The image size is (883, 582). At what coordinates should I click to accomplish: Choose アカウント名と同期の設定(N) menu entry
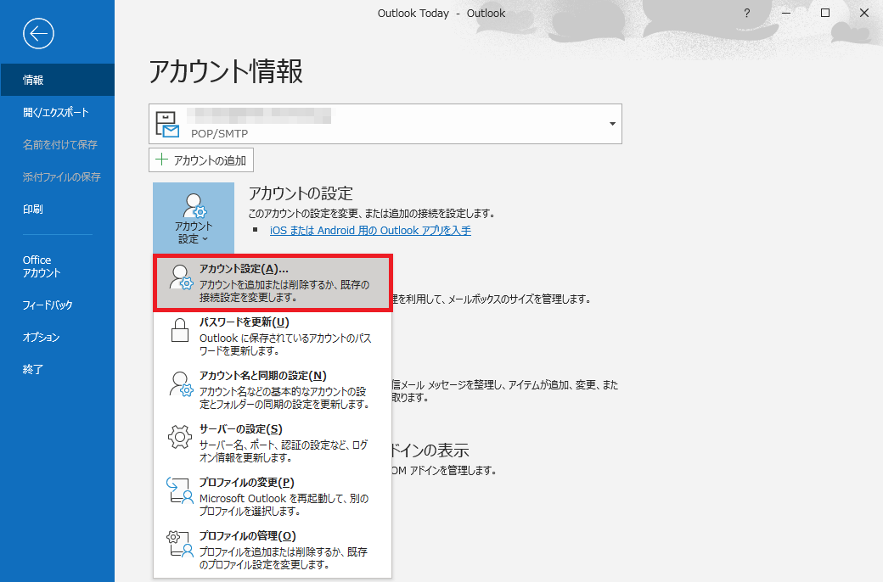tap(273, 389)
